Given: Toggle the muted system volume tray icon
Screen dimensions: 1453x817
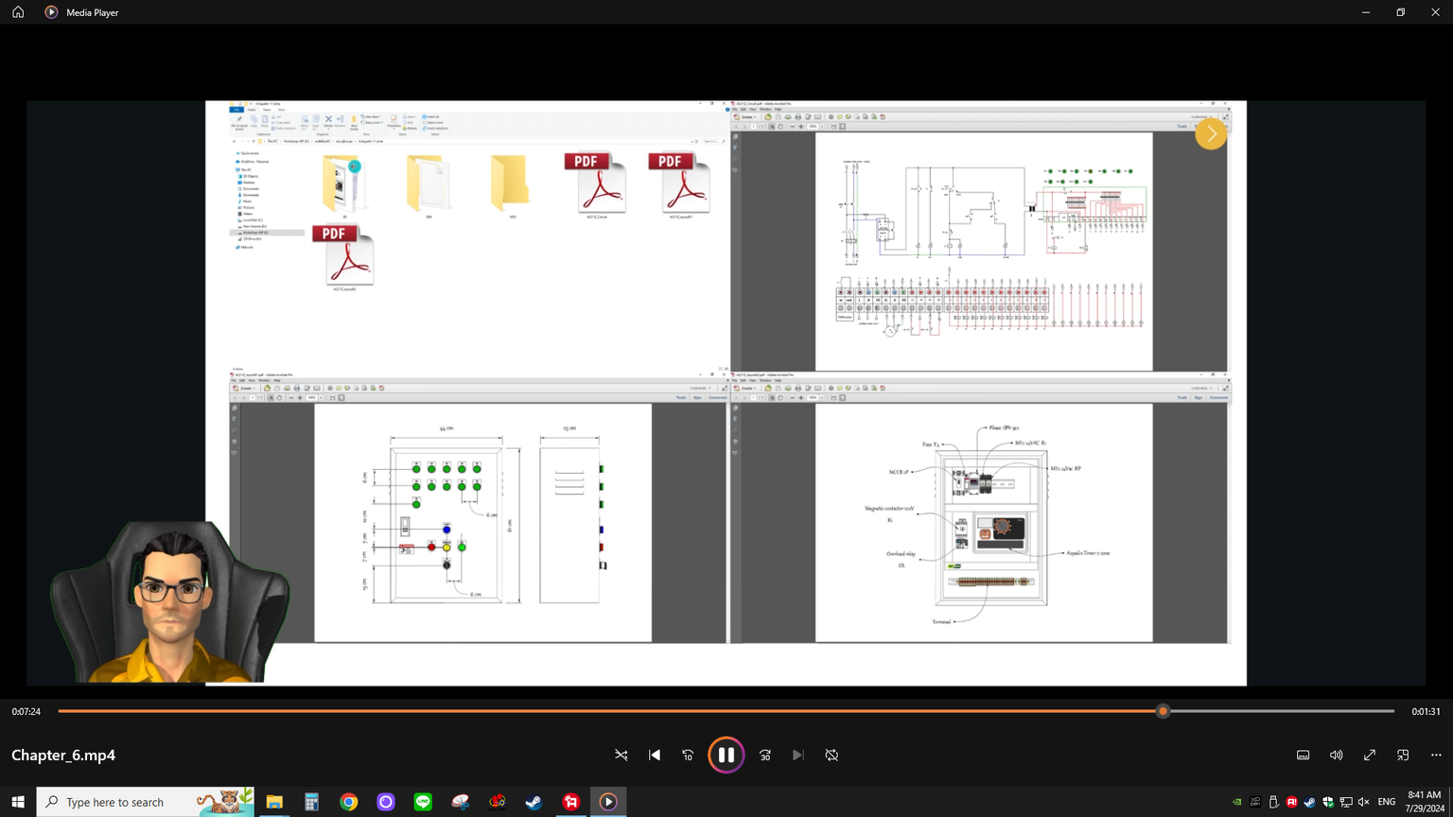Looking at the screenshot, I should point(1363,802).
